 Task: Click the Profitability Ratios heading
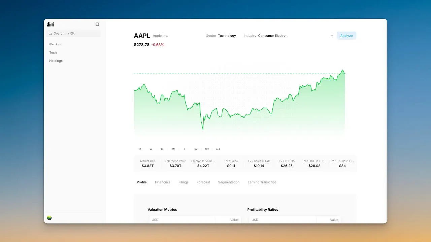pos(263,210)
